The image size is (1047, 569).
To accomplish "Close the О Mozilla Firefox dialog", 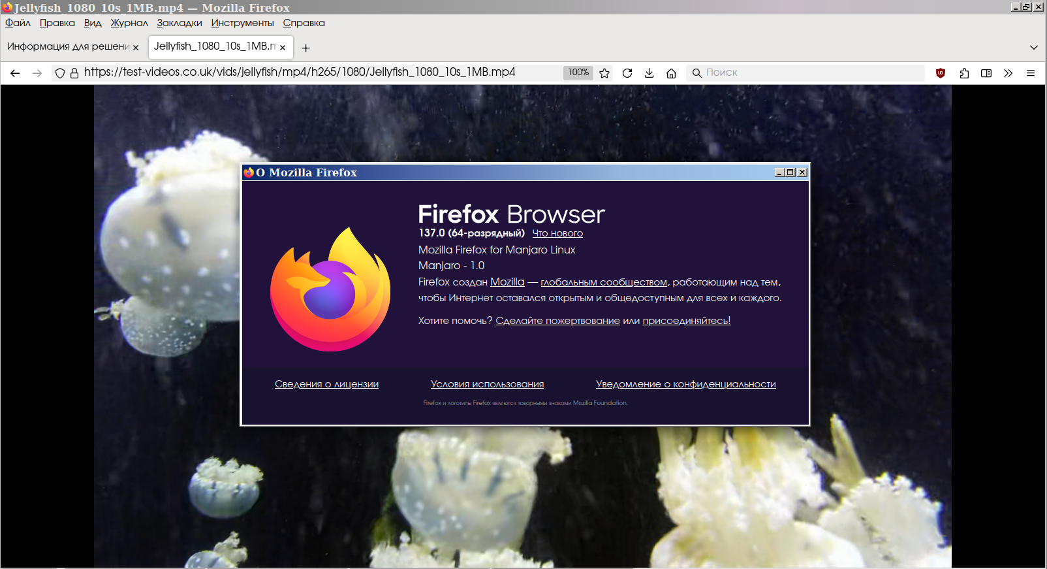I will pyautogui.click(x=802, y=172).
